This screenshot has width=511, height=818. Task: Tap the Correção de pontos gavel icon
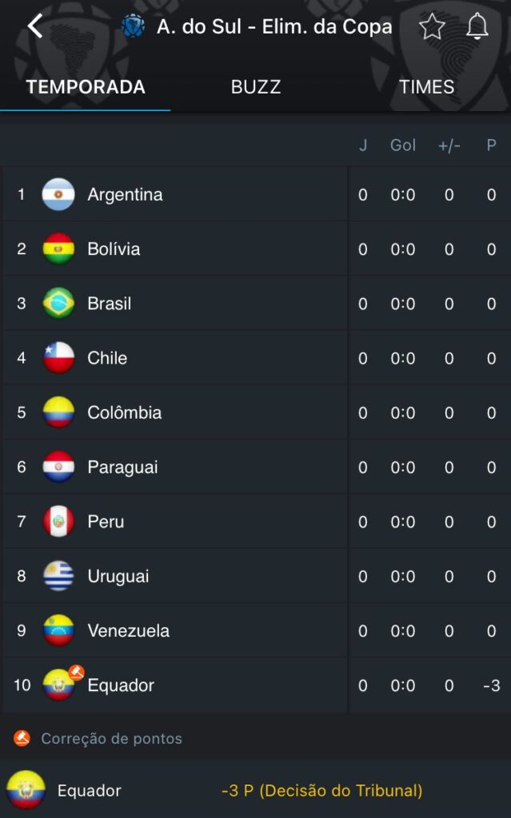[22, 738]
